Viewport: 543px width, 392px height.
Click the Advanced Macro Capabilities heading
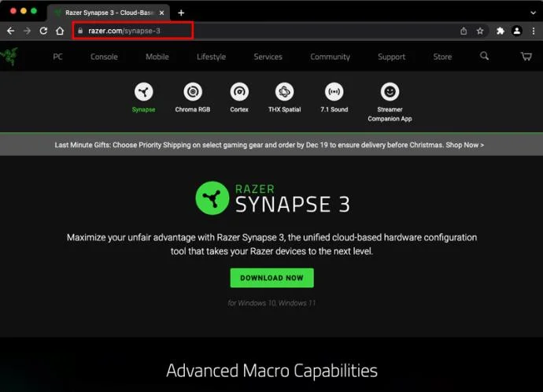271,371
